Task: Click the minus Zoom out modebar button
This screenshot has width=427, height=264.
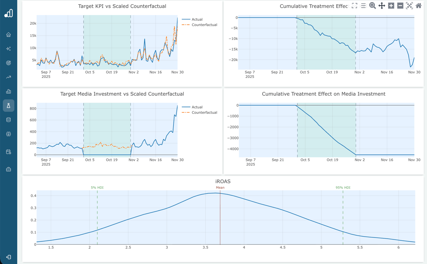Action: (400, 6)
